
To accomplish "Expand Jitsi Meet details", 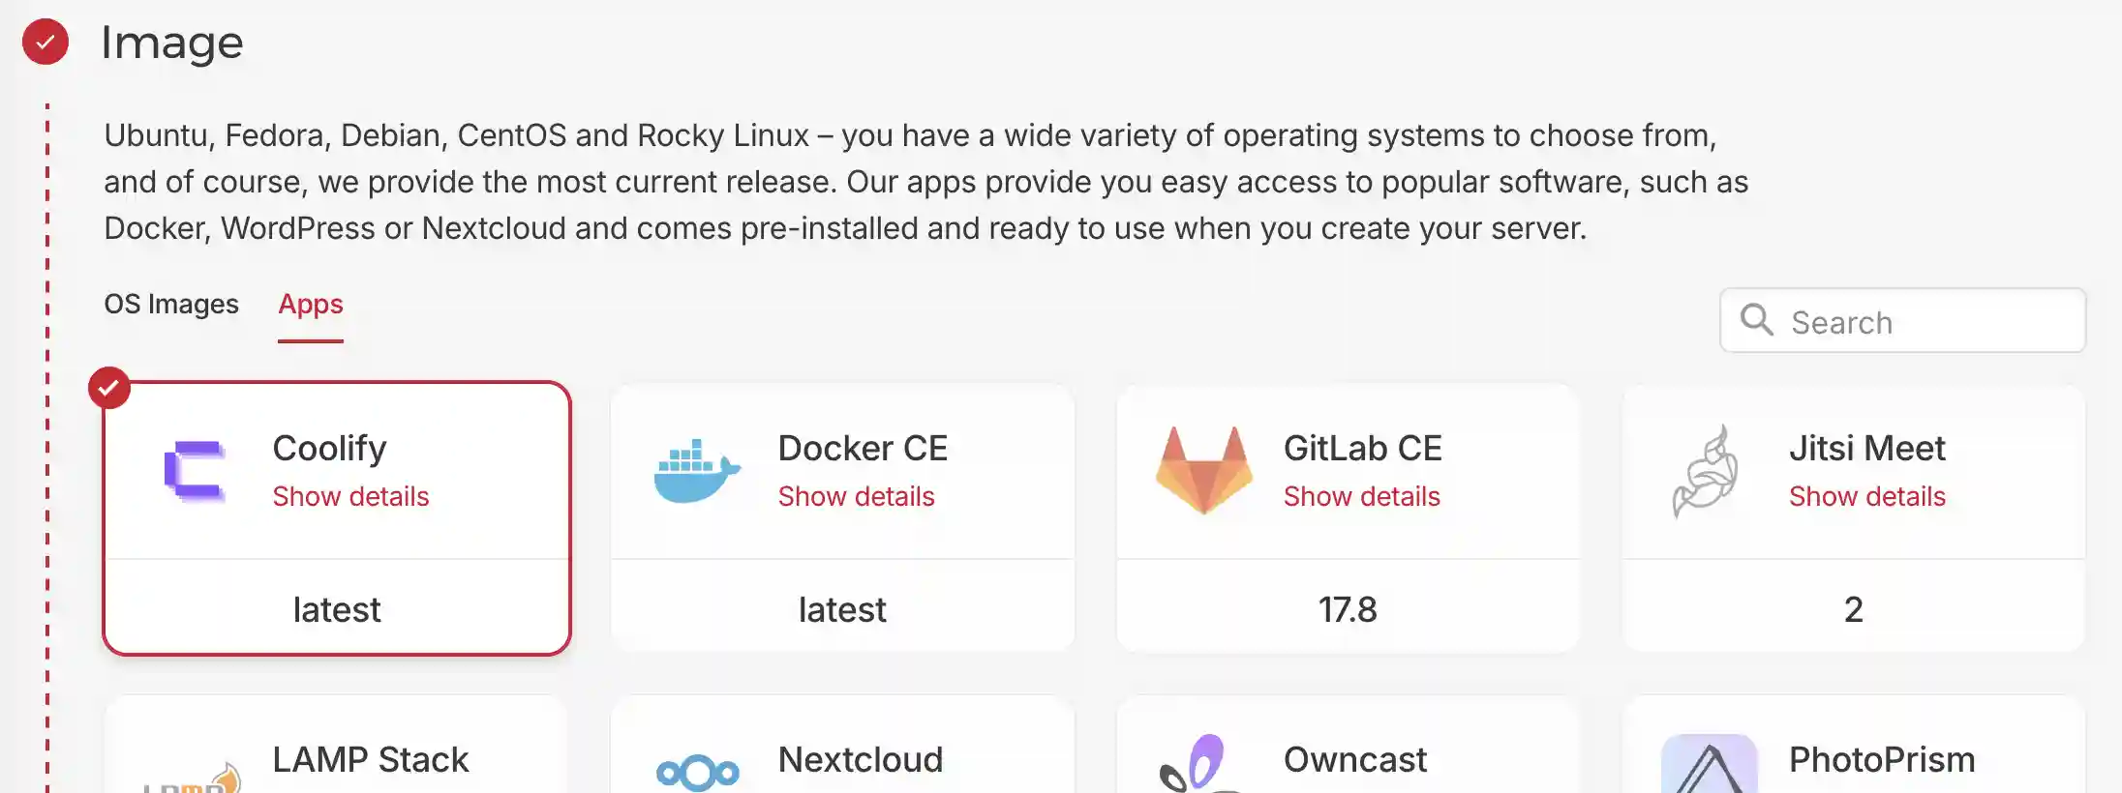I will point(1866,497).
